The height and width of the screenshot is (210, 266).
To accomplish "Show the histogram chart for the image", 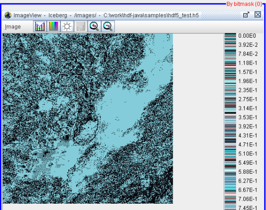I will [x=40, y=27].
